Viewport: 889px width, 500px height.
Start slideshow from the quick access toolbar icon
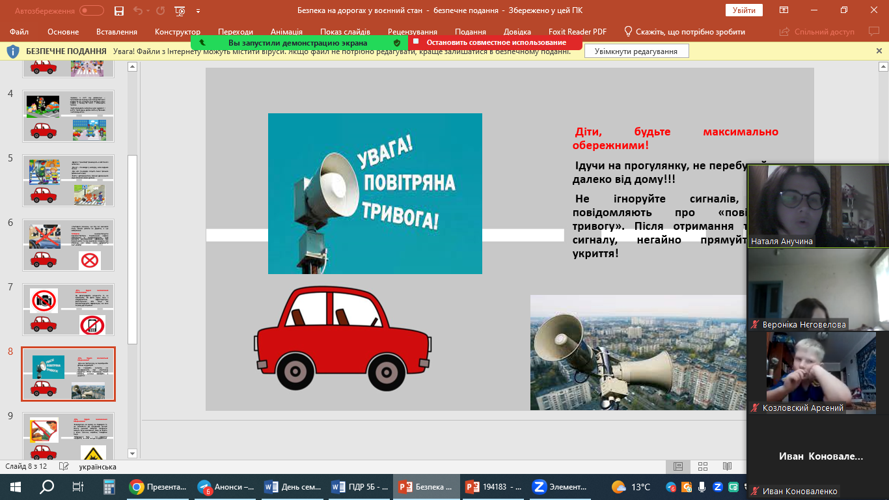[x=180, y=11]
